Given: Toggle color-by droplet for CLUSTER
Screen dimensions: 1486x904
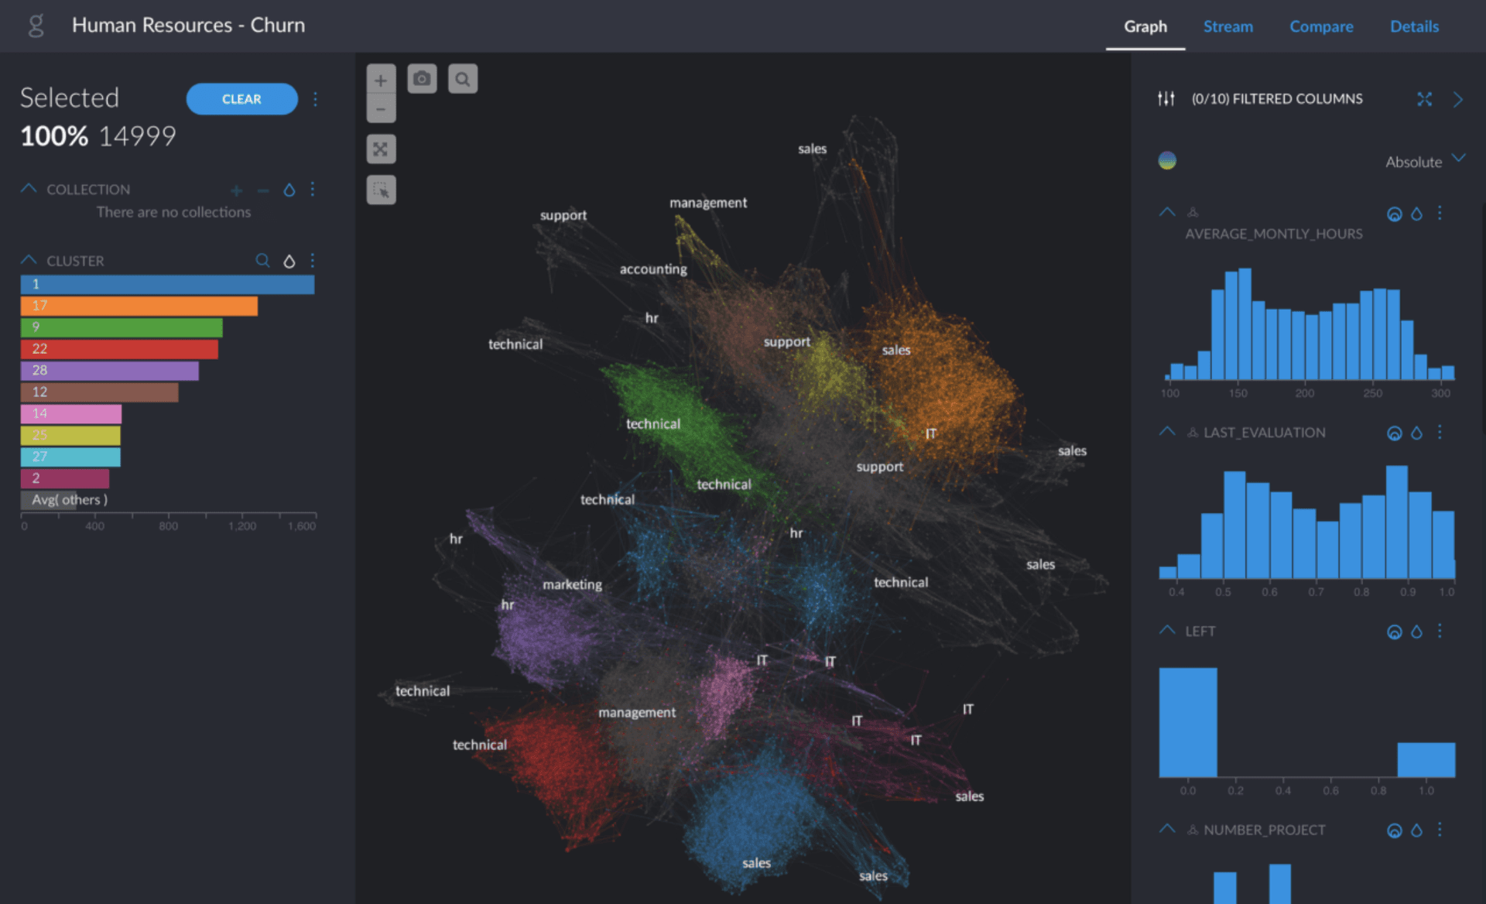Looking at the screenshot, I should 289,261.
